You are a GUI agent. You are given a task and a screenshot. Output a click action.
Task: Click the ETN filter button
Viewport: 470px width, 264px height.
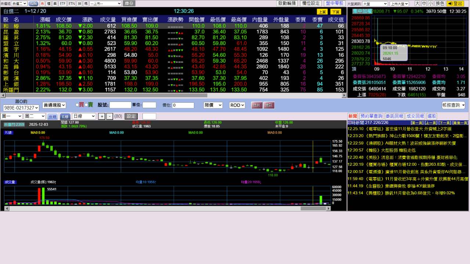(72, 3)
